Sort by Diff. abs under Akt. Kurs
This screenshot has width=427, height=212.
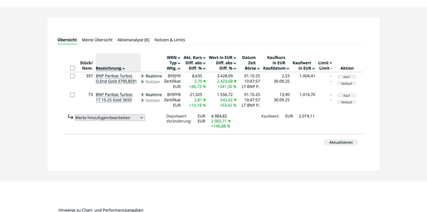coord(195,63)
